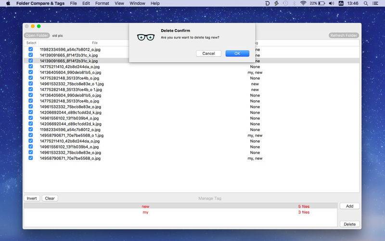The height and width of the screenshot is (241, 385).
Task: Click OK in Delete Confirm dialog
Action: coord(237,54)
